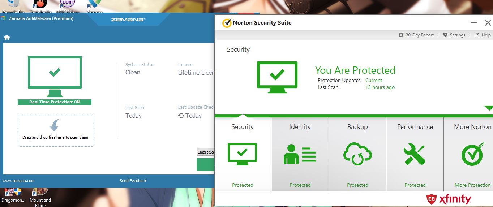Click the Norton Settings gear icon
Image resolution: width=493 pixels, height=207 pixels.
(x=445, y=35)
